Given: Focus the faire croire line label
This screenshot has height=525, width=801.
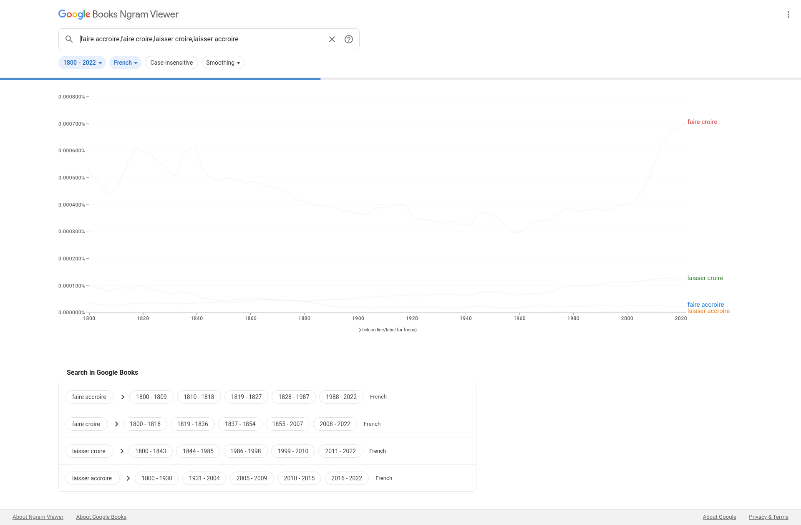Looking at the screenshot, I should tap(702, 122).
